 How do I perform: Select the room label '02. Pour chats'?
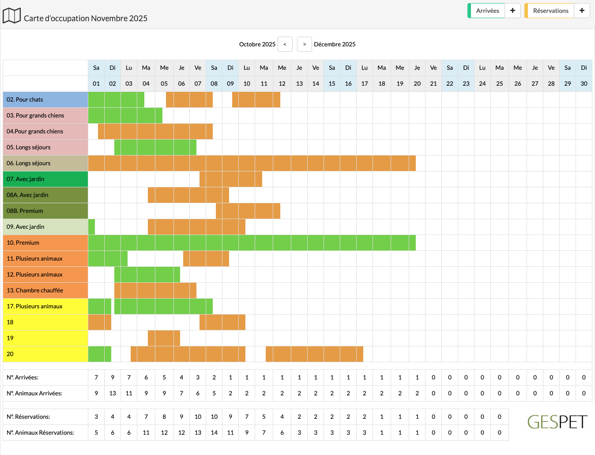pos(44,99)
